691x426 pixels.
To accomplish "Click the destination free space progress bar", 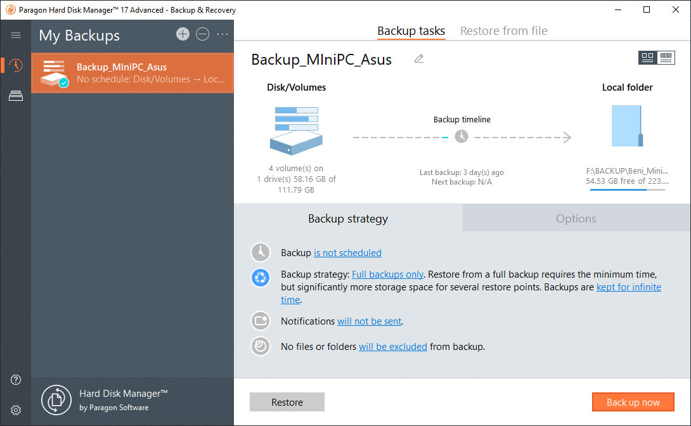I will (x=628, y=190).
